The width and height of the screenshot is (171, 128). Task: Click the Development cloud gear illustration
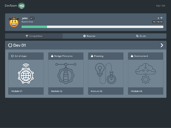point(146,73)
